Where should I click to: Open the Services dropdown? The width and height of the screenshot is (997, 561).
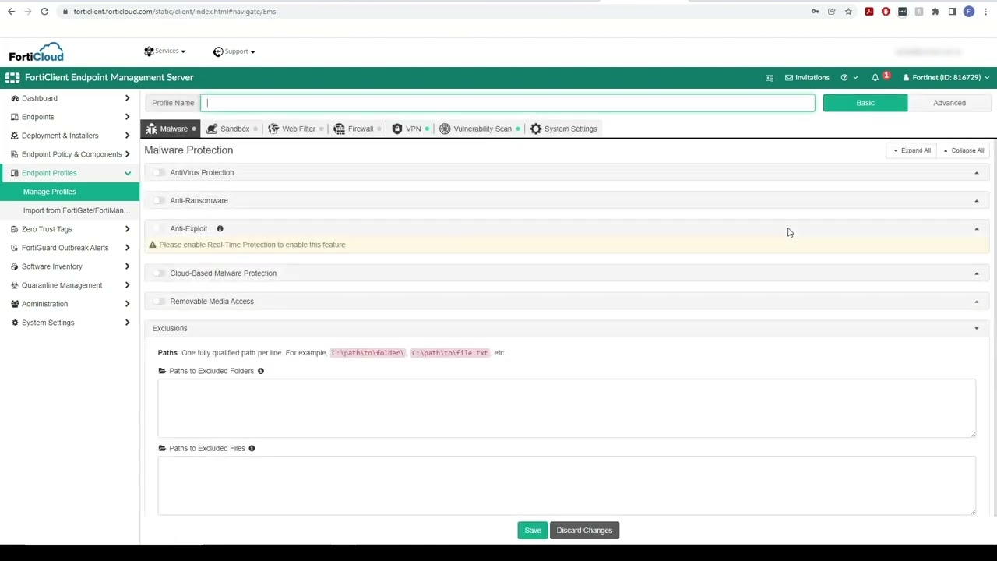point(165,51)
